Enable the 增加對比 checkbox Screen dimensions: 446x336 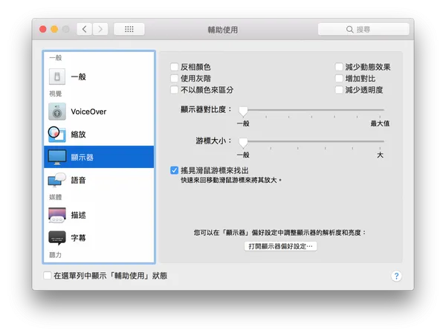[339, 78]
